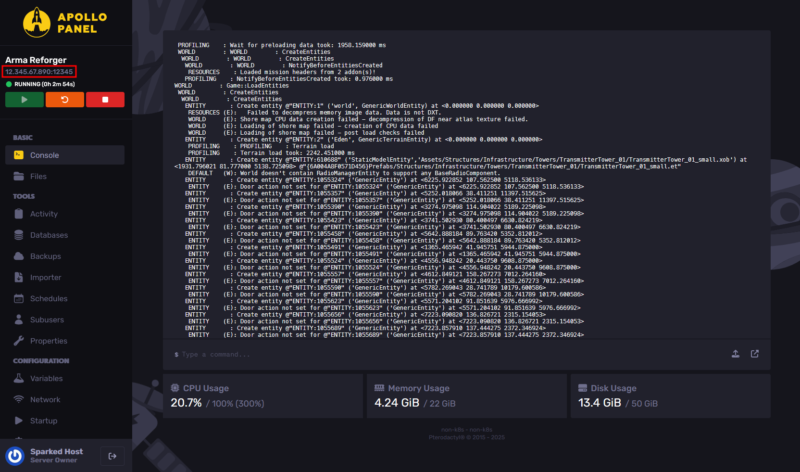The height and width of the screenshot is (472, 800).
Task: Click the Failed to decompress memory image line
Action: tap(314, 113)
